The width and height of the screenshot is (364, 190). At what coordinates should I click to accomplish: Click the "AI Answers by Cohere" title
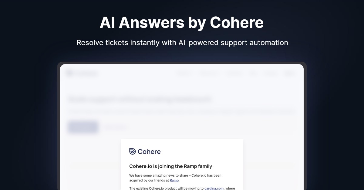pos(182,22)
